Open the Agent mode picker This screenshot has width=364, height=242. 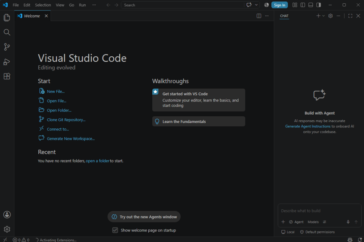(296, 222)
